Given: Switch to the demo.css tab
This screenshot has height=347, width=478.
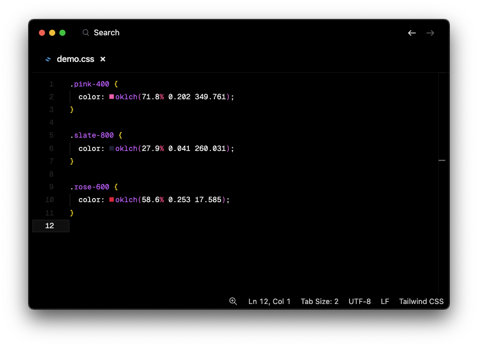Looking at the screenshot, I should click(75, 59).
